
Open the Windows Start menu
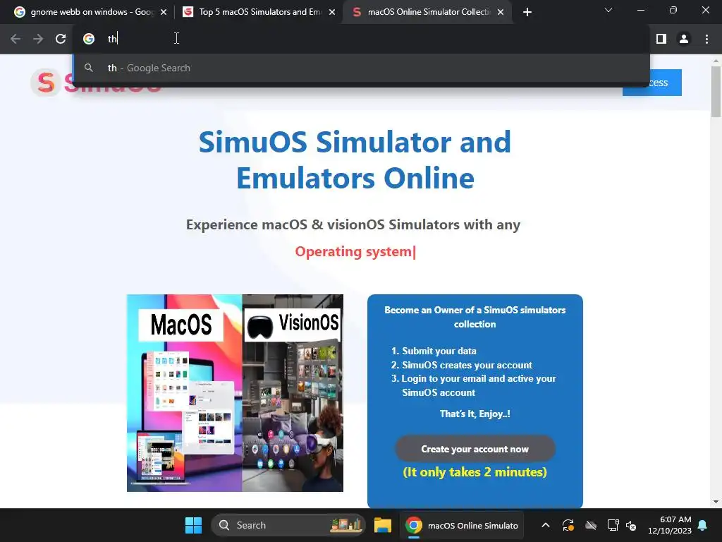[193, 525]
